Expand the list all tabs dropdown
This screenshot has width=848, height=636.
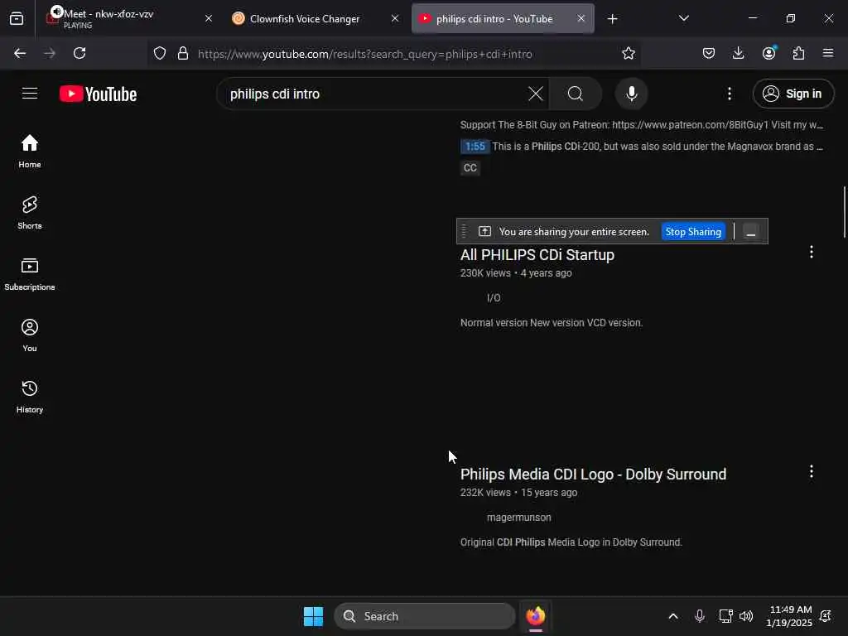[683, 18]
